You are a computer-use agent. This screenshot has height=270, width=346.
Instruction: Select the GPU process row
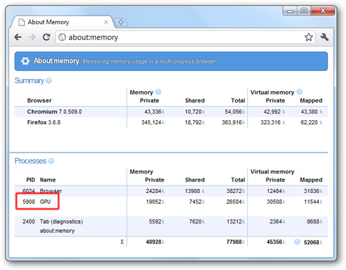(x=171, y=202)
